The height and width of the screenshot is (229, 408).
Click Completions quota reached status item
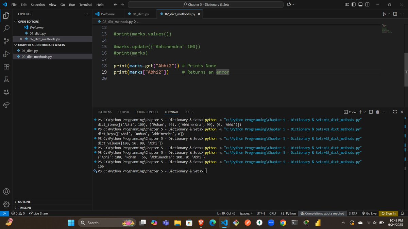[x=322, y=213]
